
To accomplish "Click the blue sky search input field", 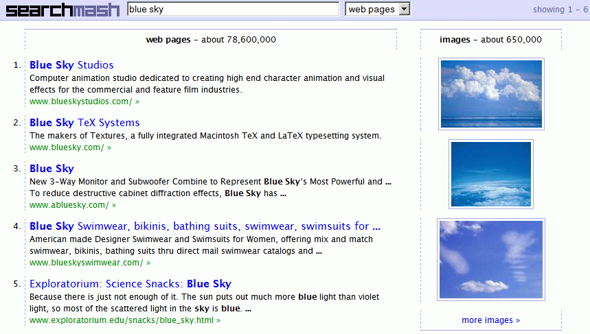I will coord(234,9).
